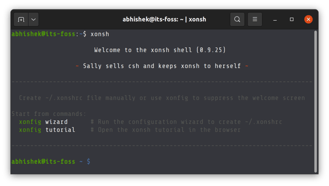The height and width of the screenshot is (186, 329).
Task: Click the 'xonfig wizard' command text
Action: [x=43, y=122]
